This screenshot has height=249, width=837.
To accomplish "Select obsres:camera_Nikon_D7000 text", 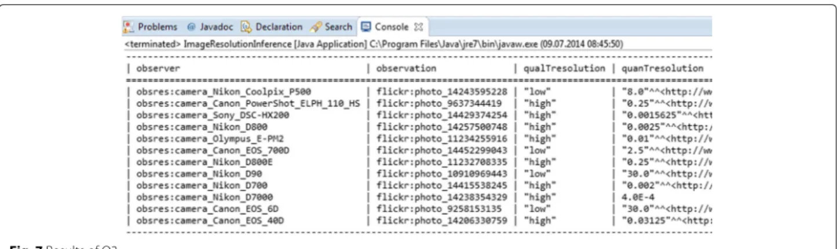I will (204, 197).
